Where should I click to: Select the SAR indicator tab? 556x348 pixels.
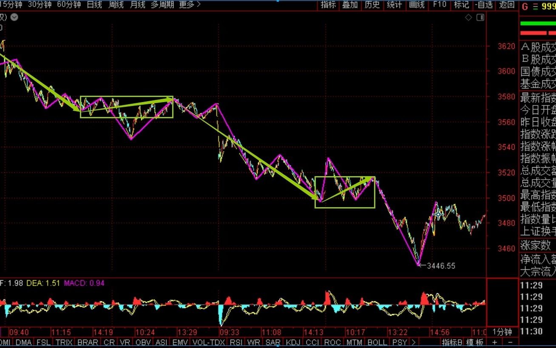pyautogui.click(x=273, y=342)
